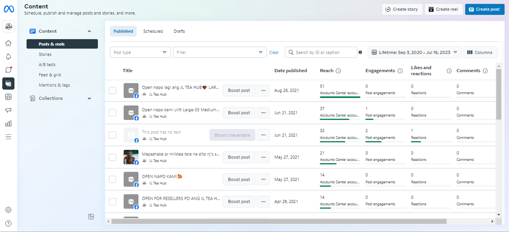509x232 pixels.
Task: Open Mentions & tags in sidebar
Action: 55,85
